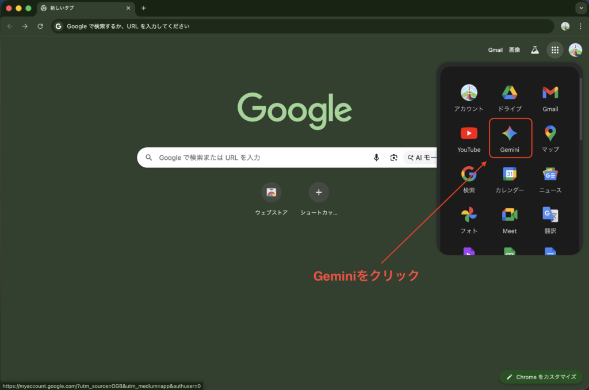589x390 pixels.
Task: Open Google Calendar from apps grid
Action: click(x=510, y=178)
